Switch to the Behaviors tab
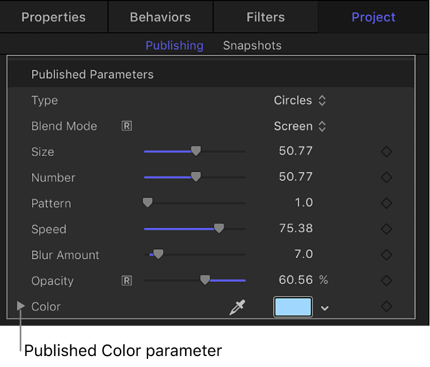The width and height of the screenshot is (430, 367). tap(161, 17)
